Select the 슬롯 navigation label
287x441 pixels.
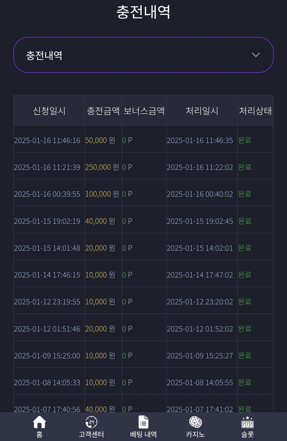(247, 434)
